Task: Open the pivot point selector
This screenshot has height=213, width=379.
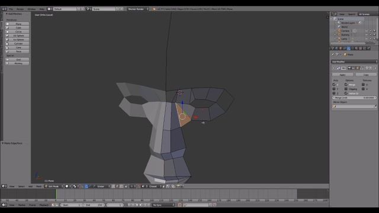Action: coord(76,186)
